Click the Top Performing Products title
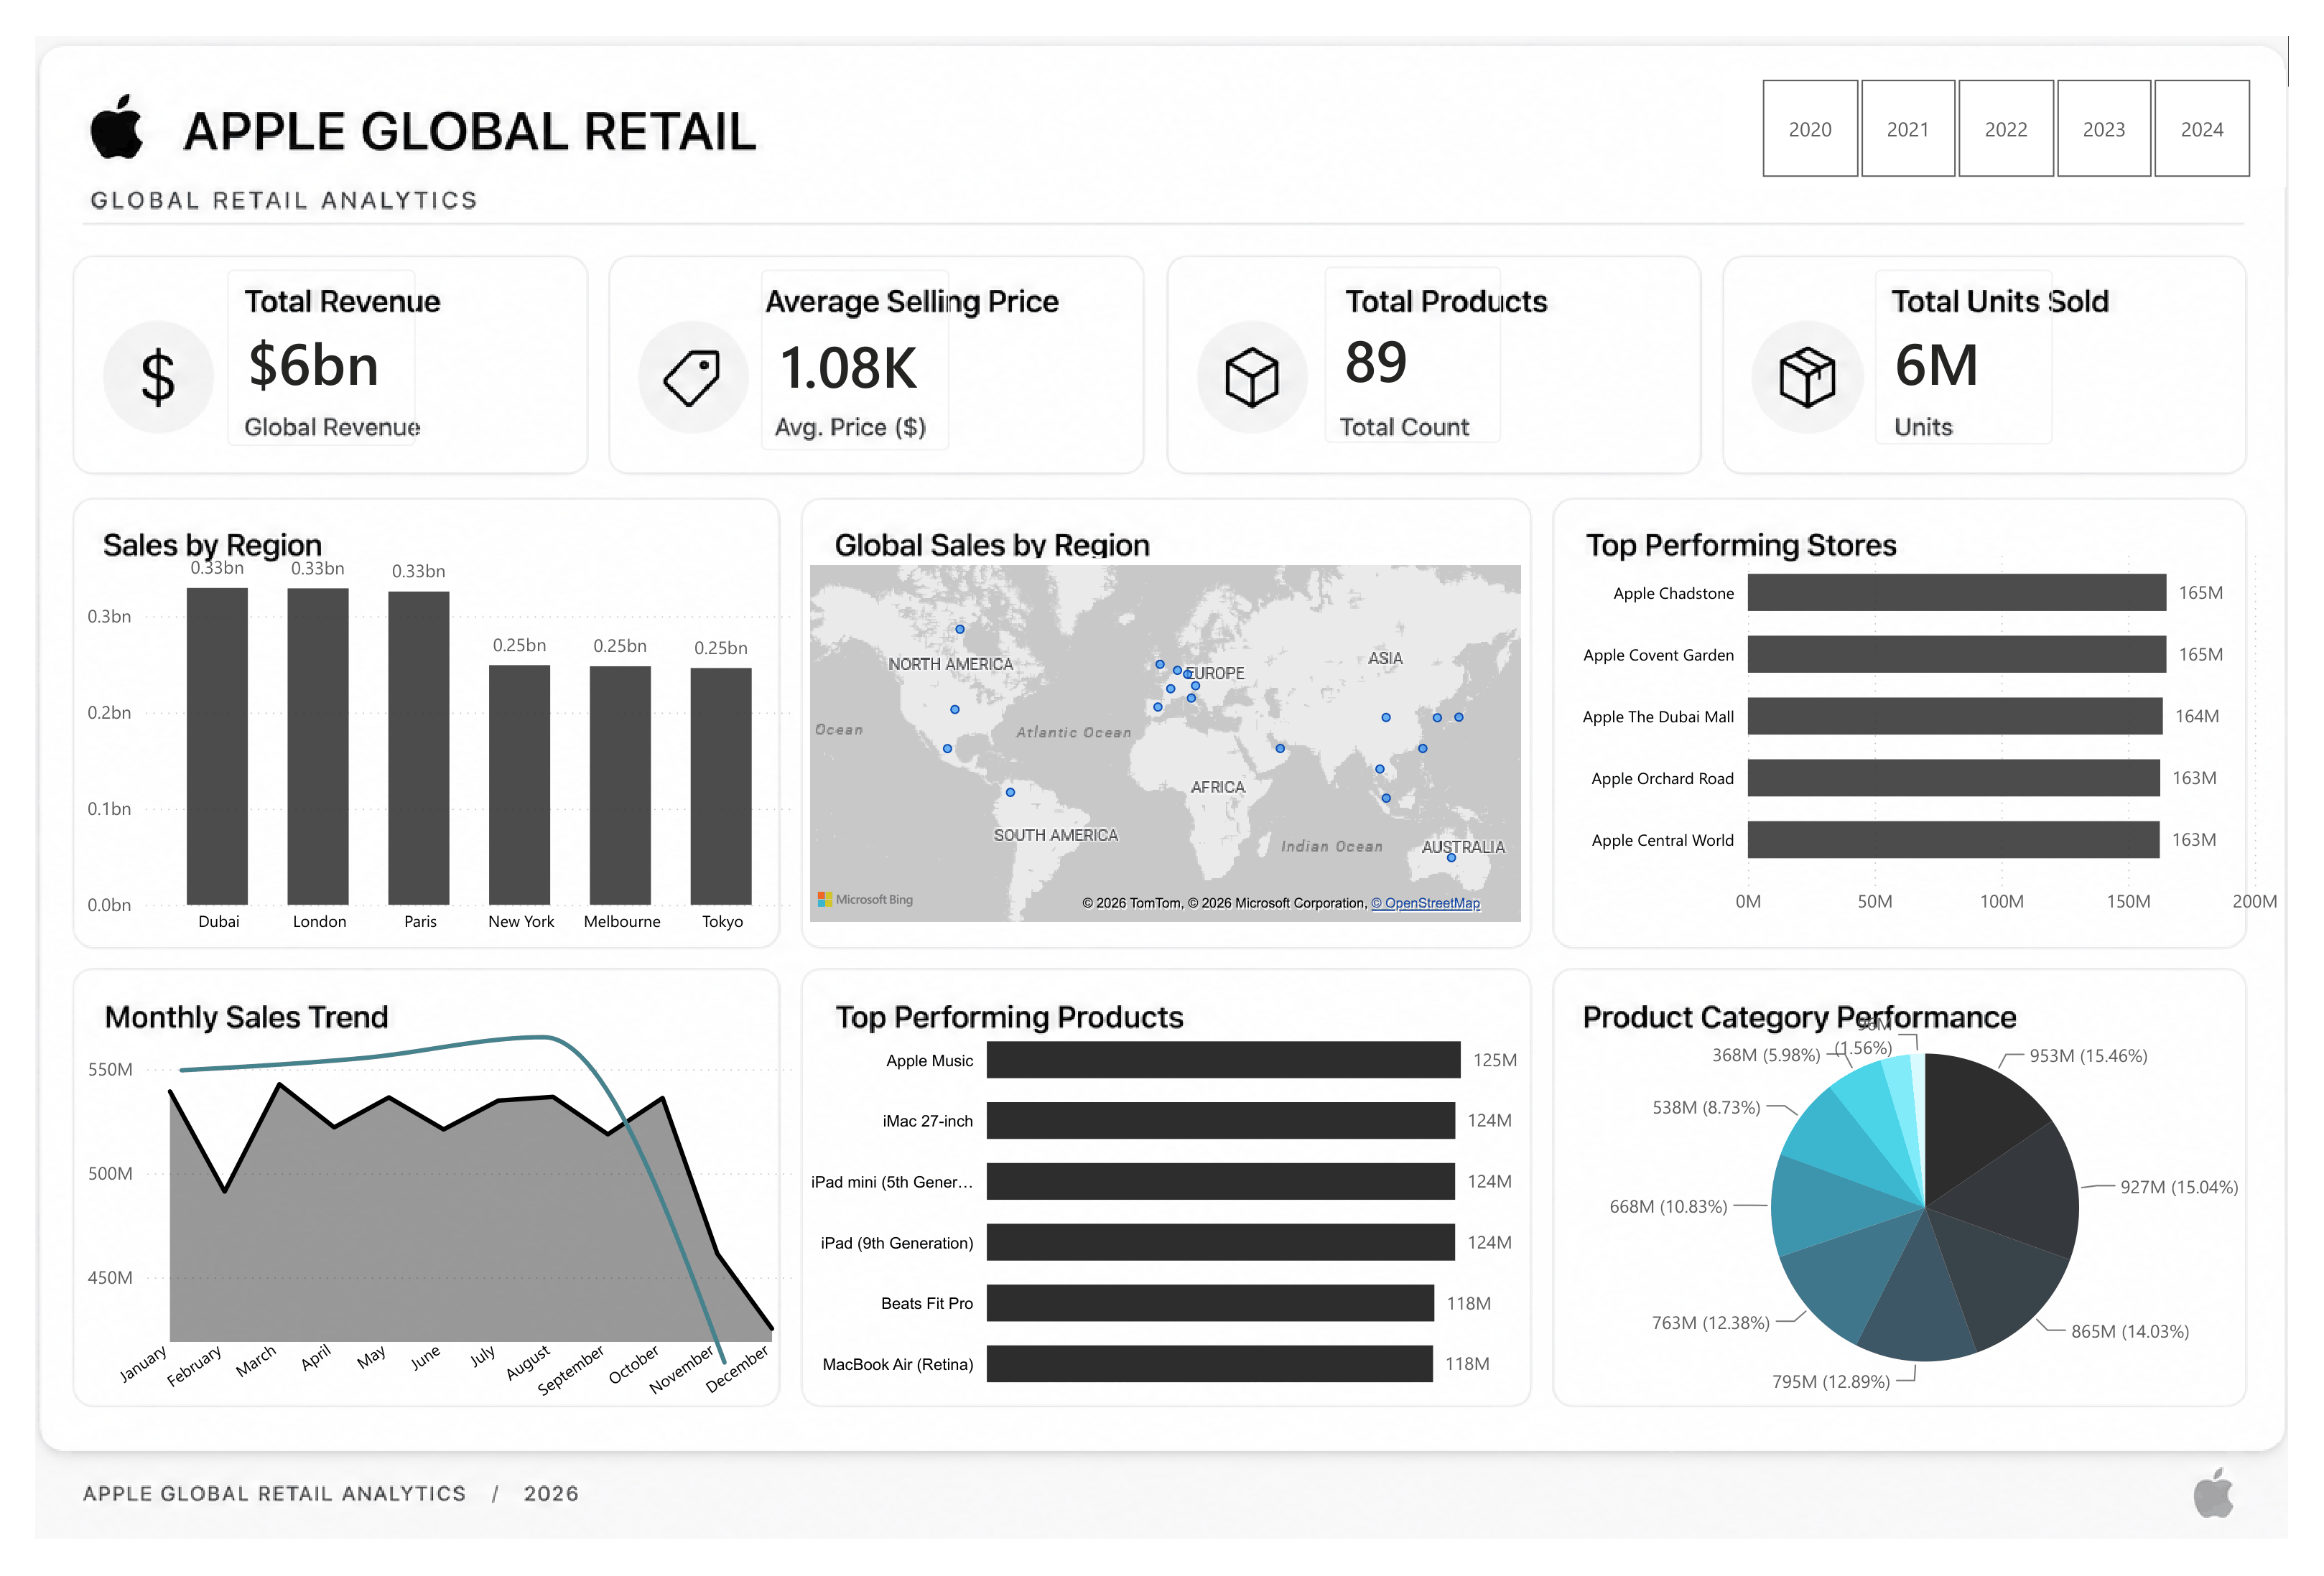The width and height of the screenshot is (2324, 1576). 1009,1017
